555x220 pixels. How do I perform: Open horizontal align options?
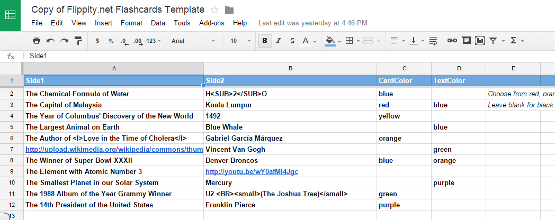(398, 41)
